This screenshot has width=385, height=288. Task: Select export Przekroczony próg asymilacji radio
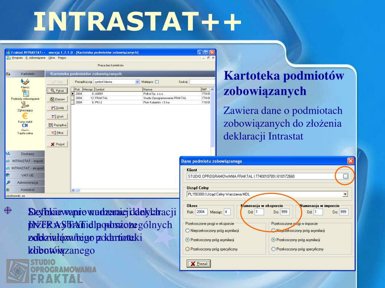(187, 240)
